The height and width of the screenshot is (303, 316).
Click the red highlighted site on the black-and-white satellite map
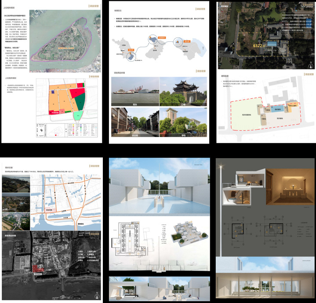[x=38, y=269]
